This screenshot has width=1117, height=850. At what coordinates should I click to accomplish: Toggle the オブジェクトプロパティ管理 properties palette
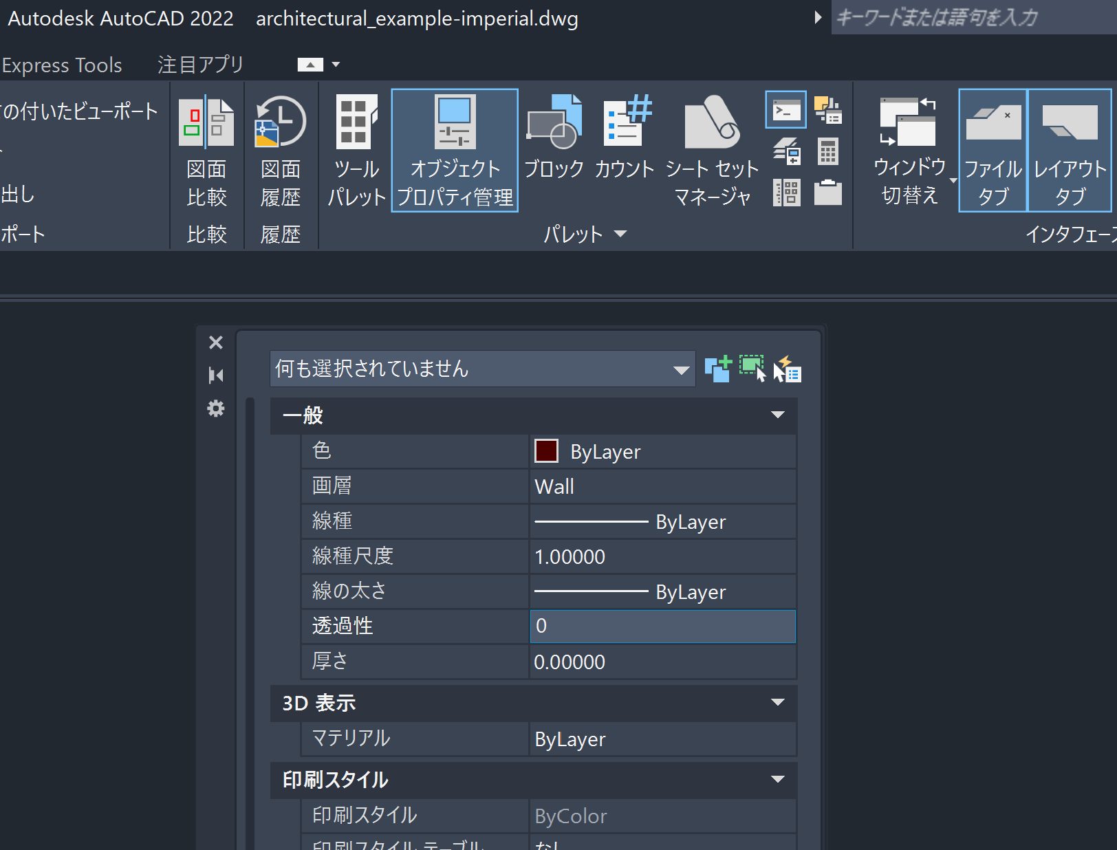[x=455, y=151]
